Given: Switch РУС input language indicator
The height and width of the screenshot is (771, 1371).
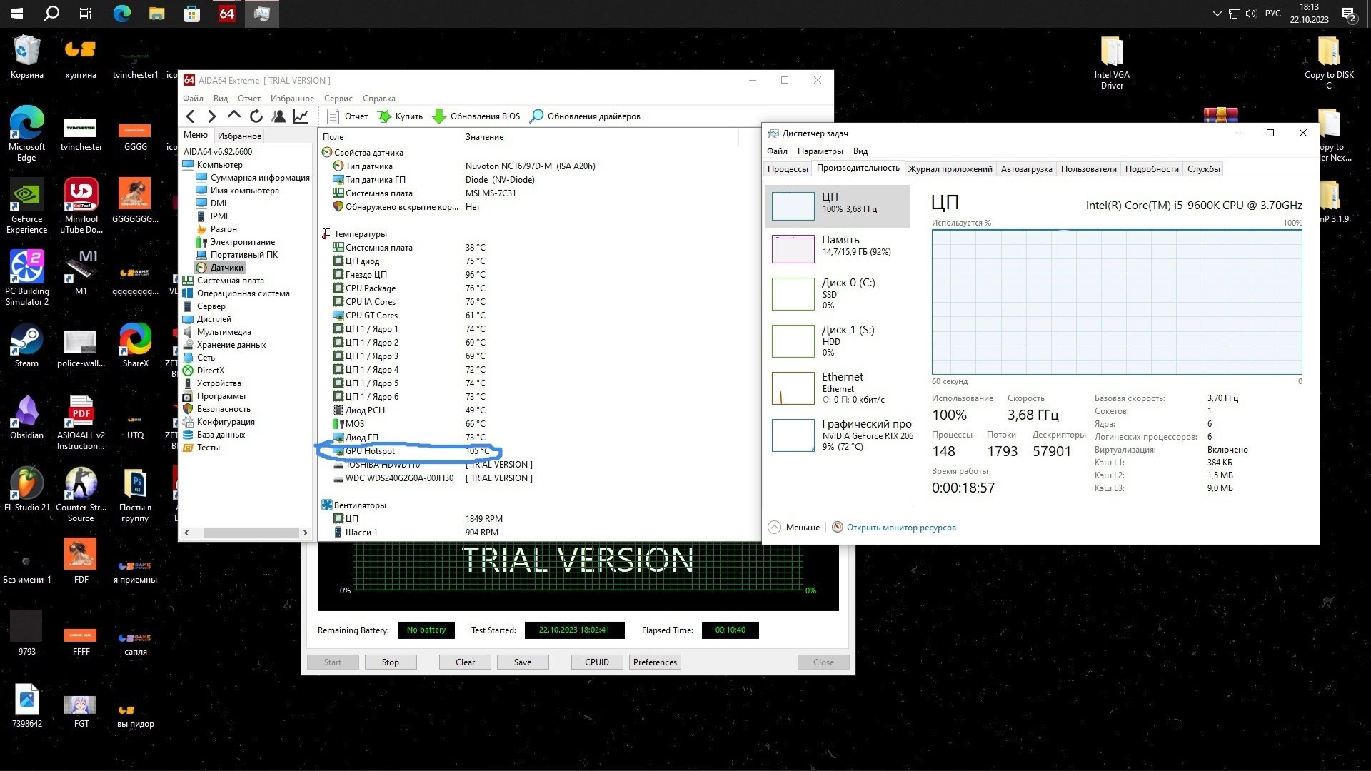Looking at the screenshot, I should point(1272,14).
